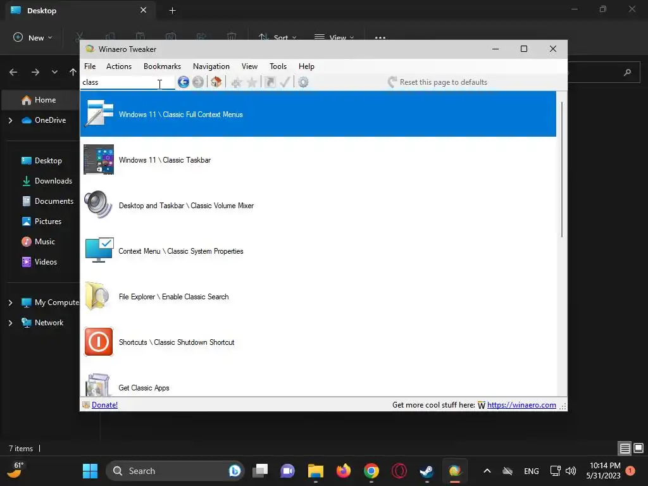Show hidden system tray icons chevron
This screenshot has height=486, width=648.
click(x=487, y=471)
